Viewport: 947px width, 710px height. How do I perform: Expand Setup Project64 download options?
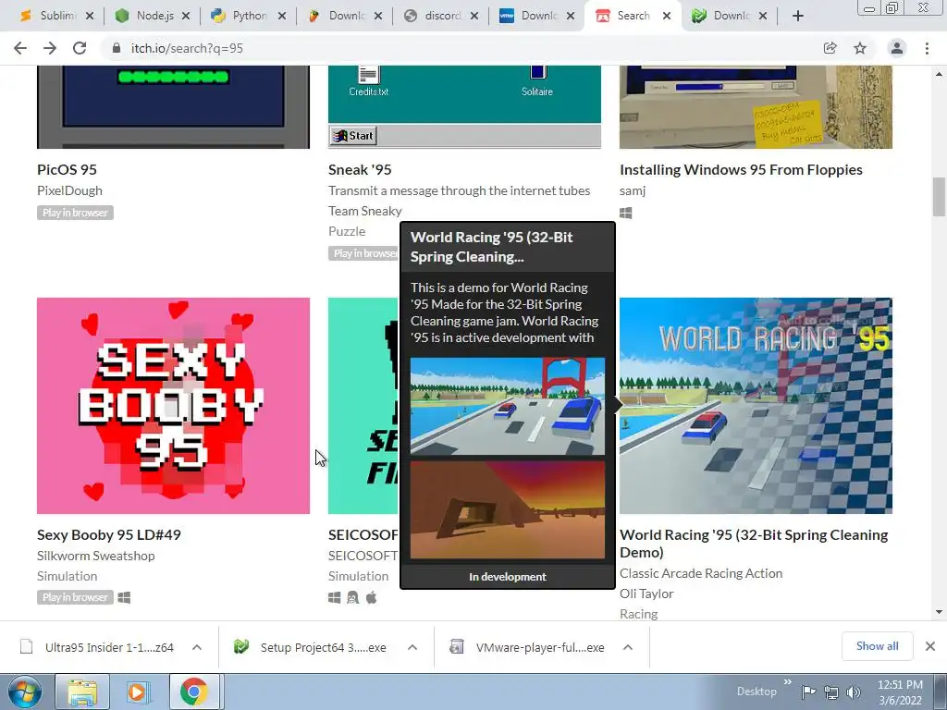[x=412, y=647]
